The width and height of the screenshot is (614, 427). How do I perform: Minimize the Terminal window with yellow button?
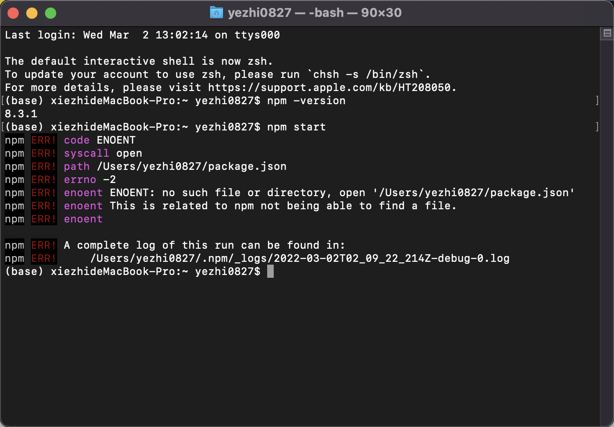point(32,13)
